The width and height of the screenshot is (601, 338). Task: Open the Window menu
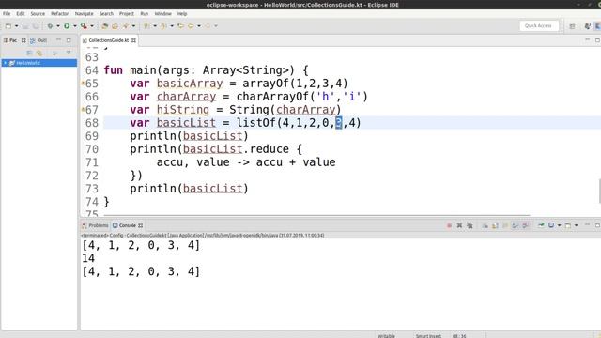(x=162, y=14)
